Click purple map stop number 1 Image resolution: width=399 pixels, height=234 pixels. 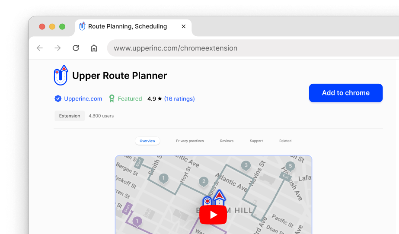coord(137,221)
